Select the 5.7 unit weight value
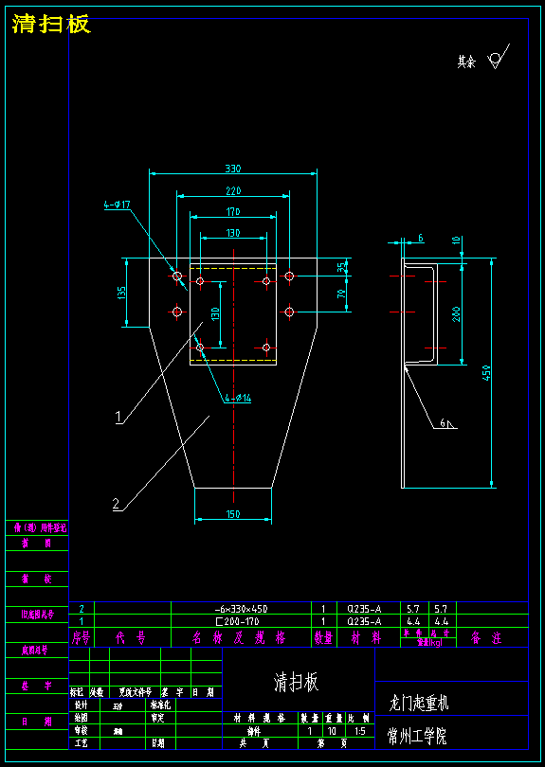 pyautogui.click(x=414, y=609)
